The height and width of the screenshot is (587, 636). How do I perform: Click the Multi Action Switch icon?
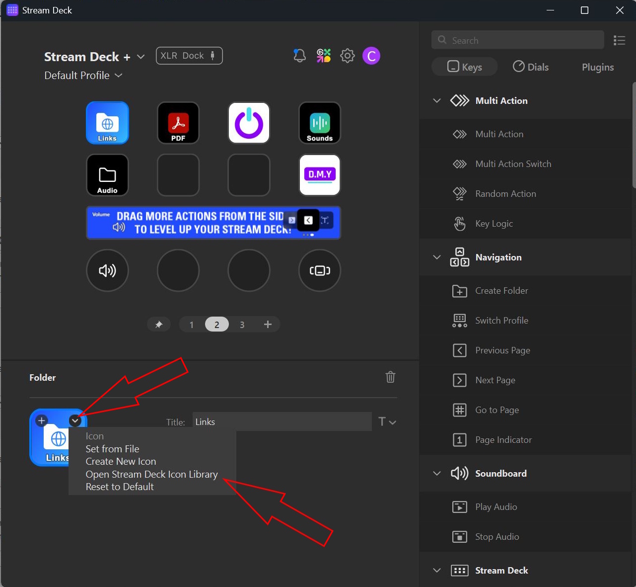pos(460,164)
